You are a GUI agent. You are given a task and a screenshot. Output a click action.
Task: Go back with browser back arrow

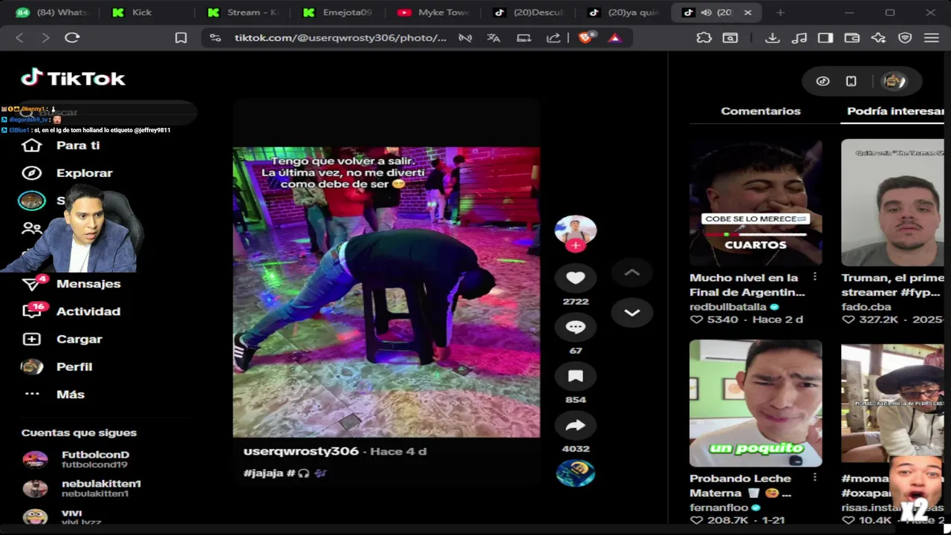20,37
